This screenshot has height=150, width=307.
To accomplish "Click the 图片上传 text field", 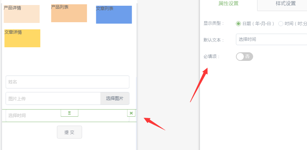I will pos(53,98).
